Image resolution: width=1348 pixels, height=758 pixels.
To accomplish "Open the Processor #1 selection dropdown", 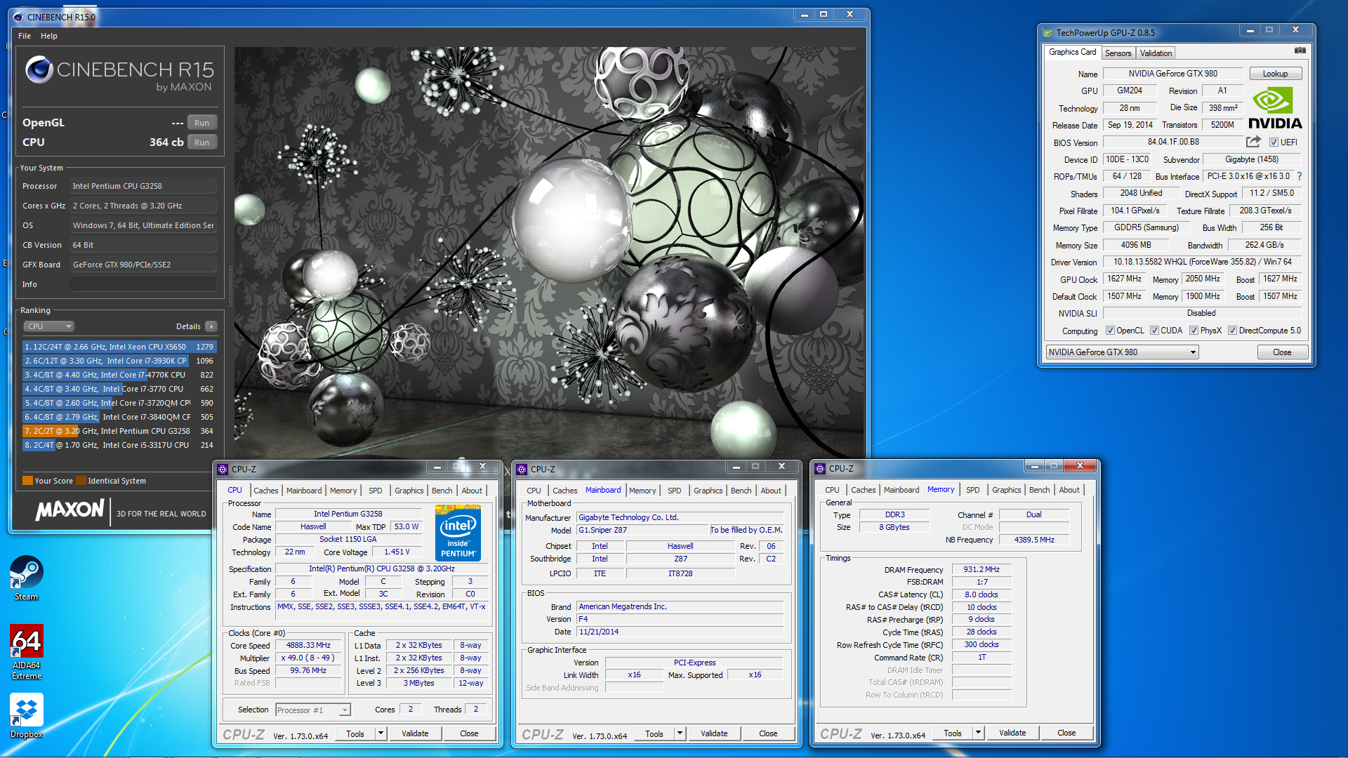I will pyautogui.click(x=312, y=710).
